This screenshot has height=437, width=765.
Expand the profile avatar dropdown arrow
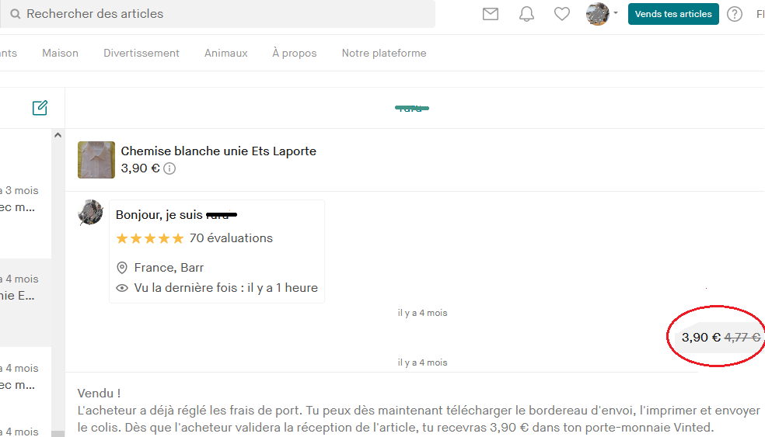click(x=616, y=13)
